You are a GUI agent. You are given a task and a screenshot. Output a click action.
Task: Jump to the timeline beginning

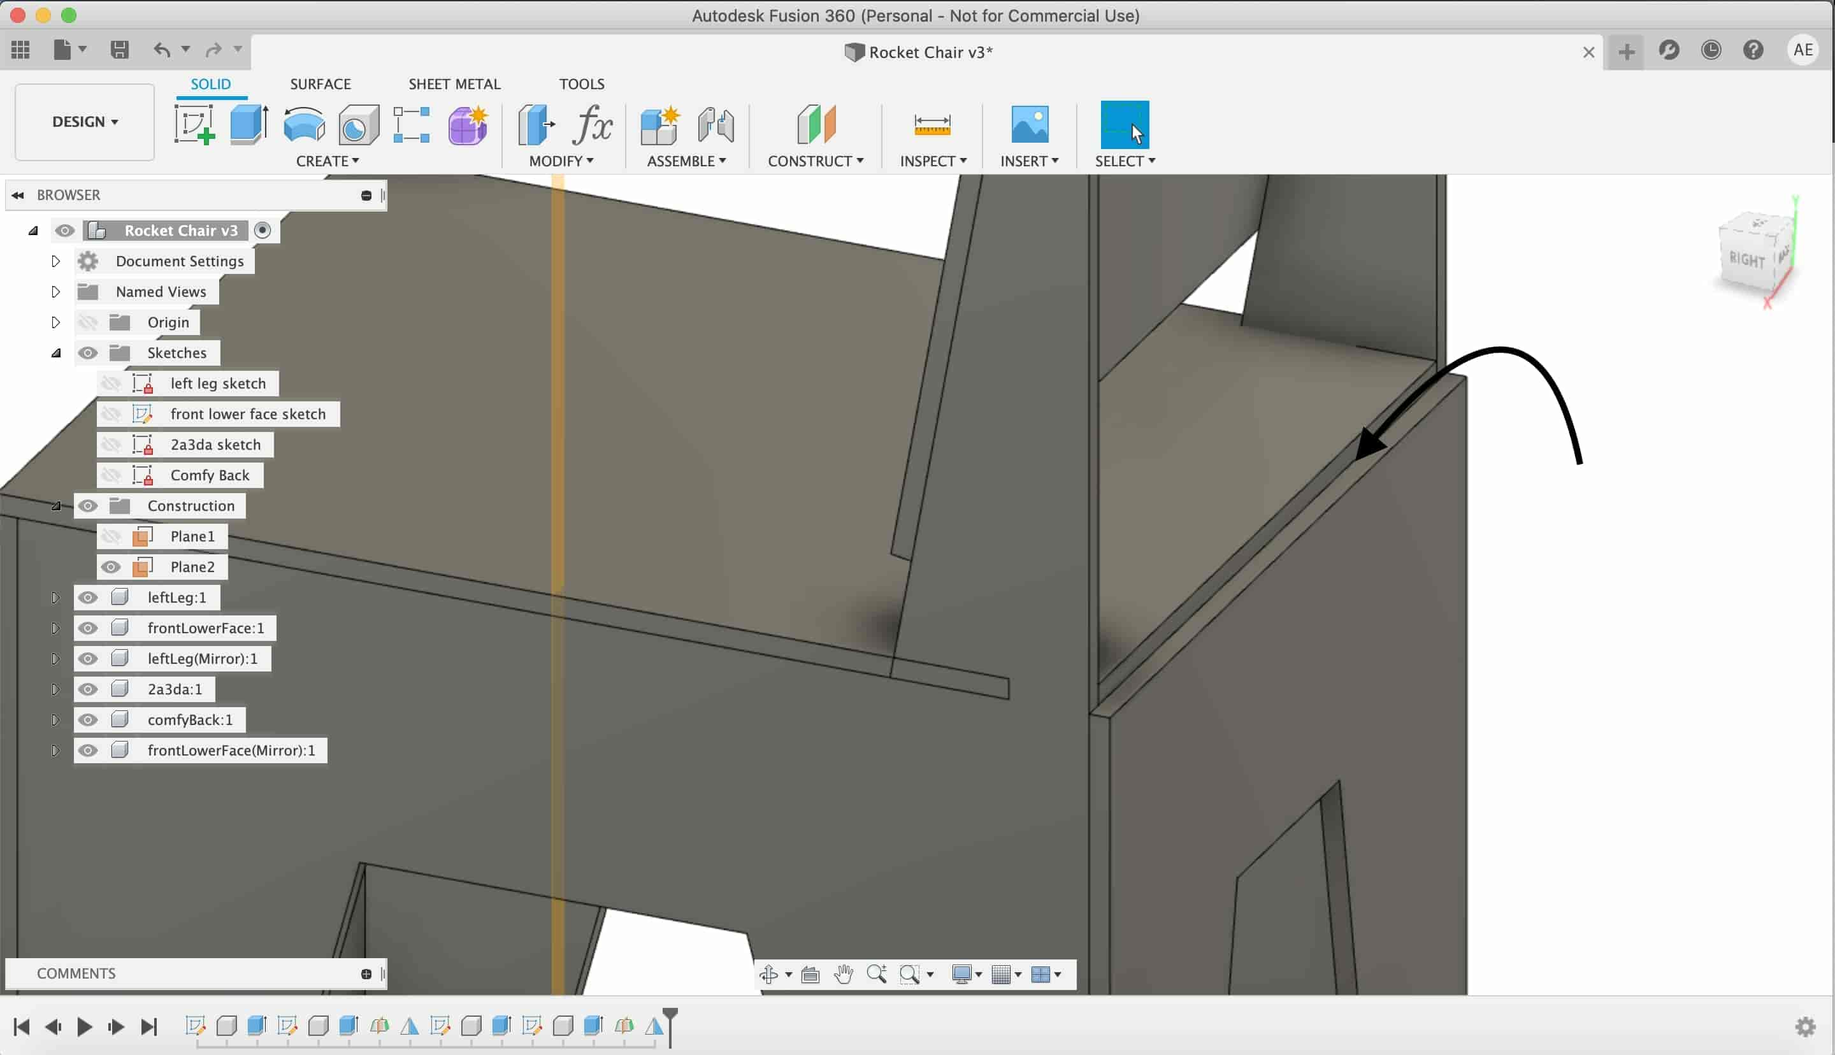pyautogui.click(x=22, y=1027)
